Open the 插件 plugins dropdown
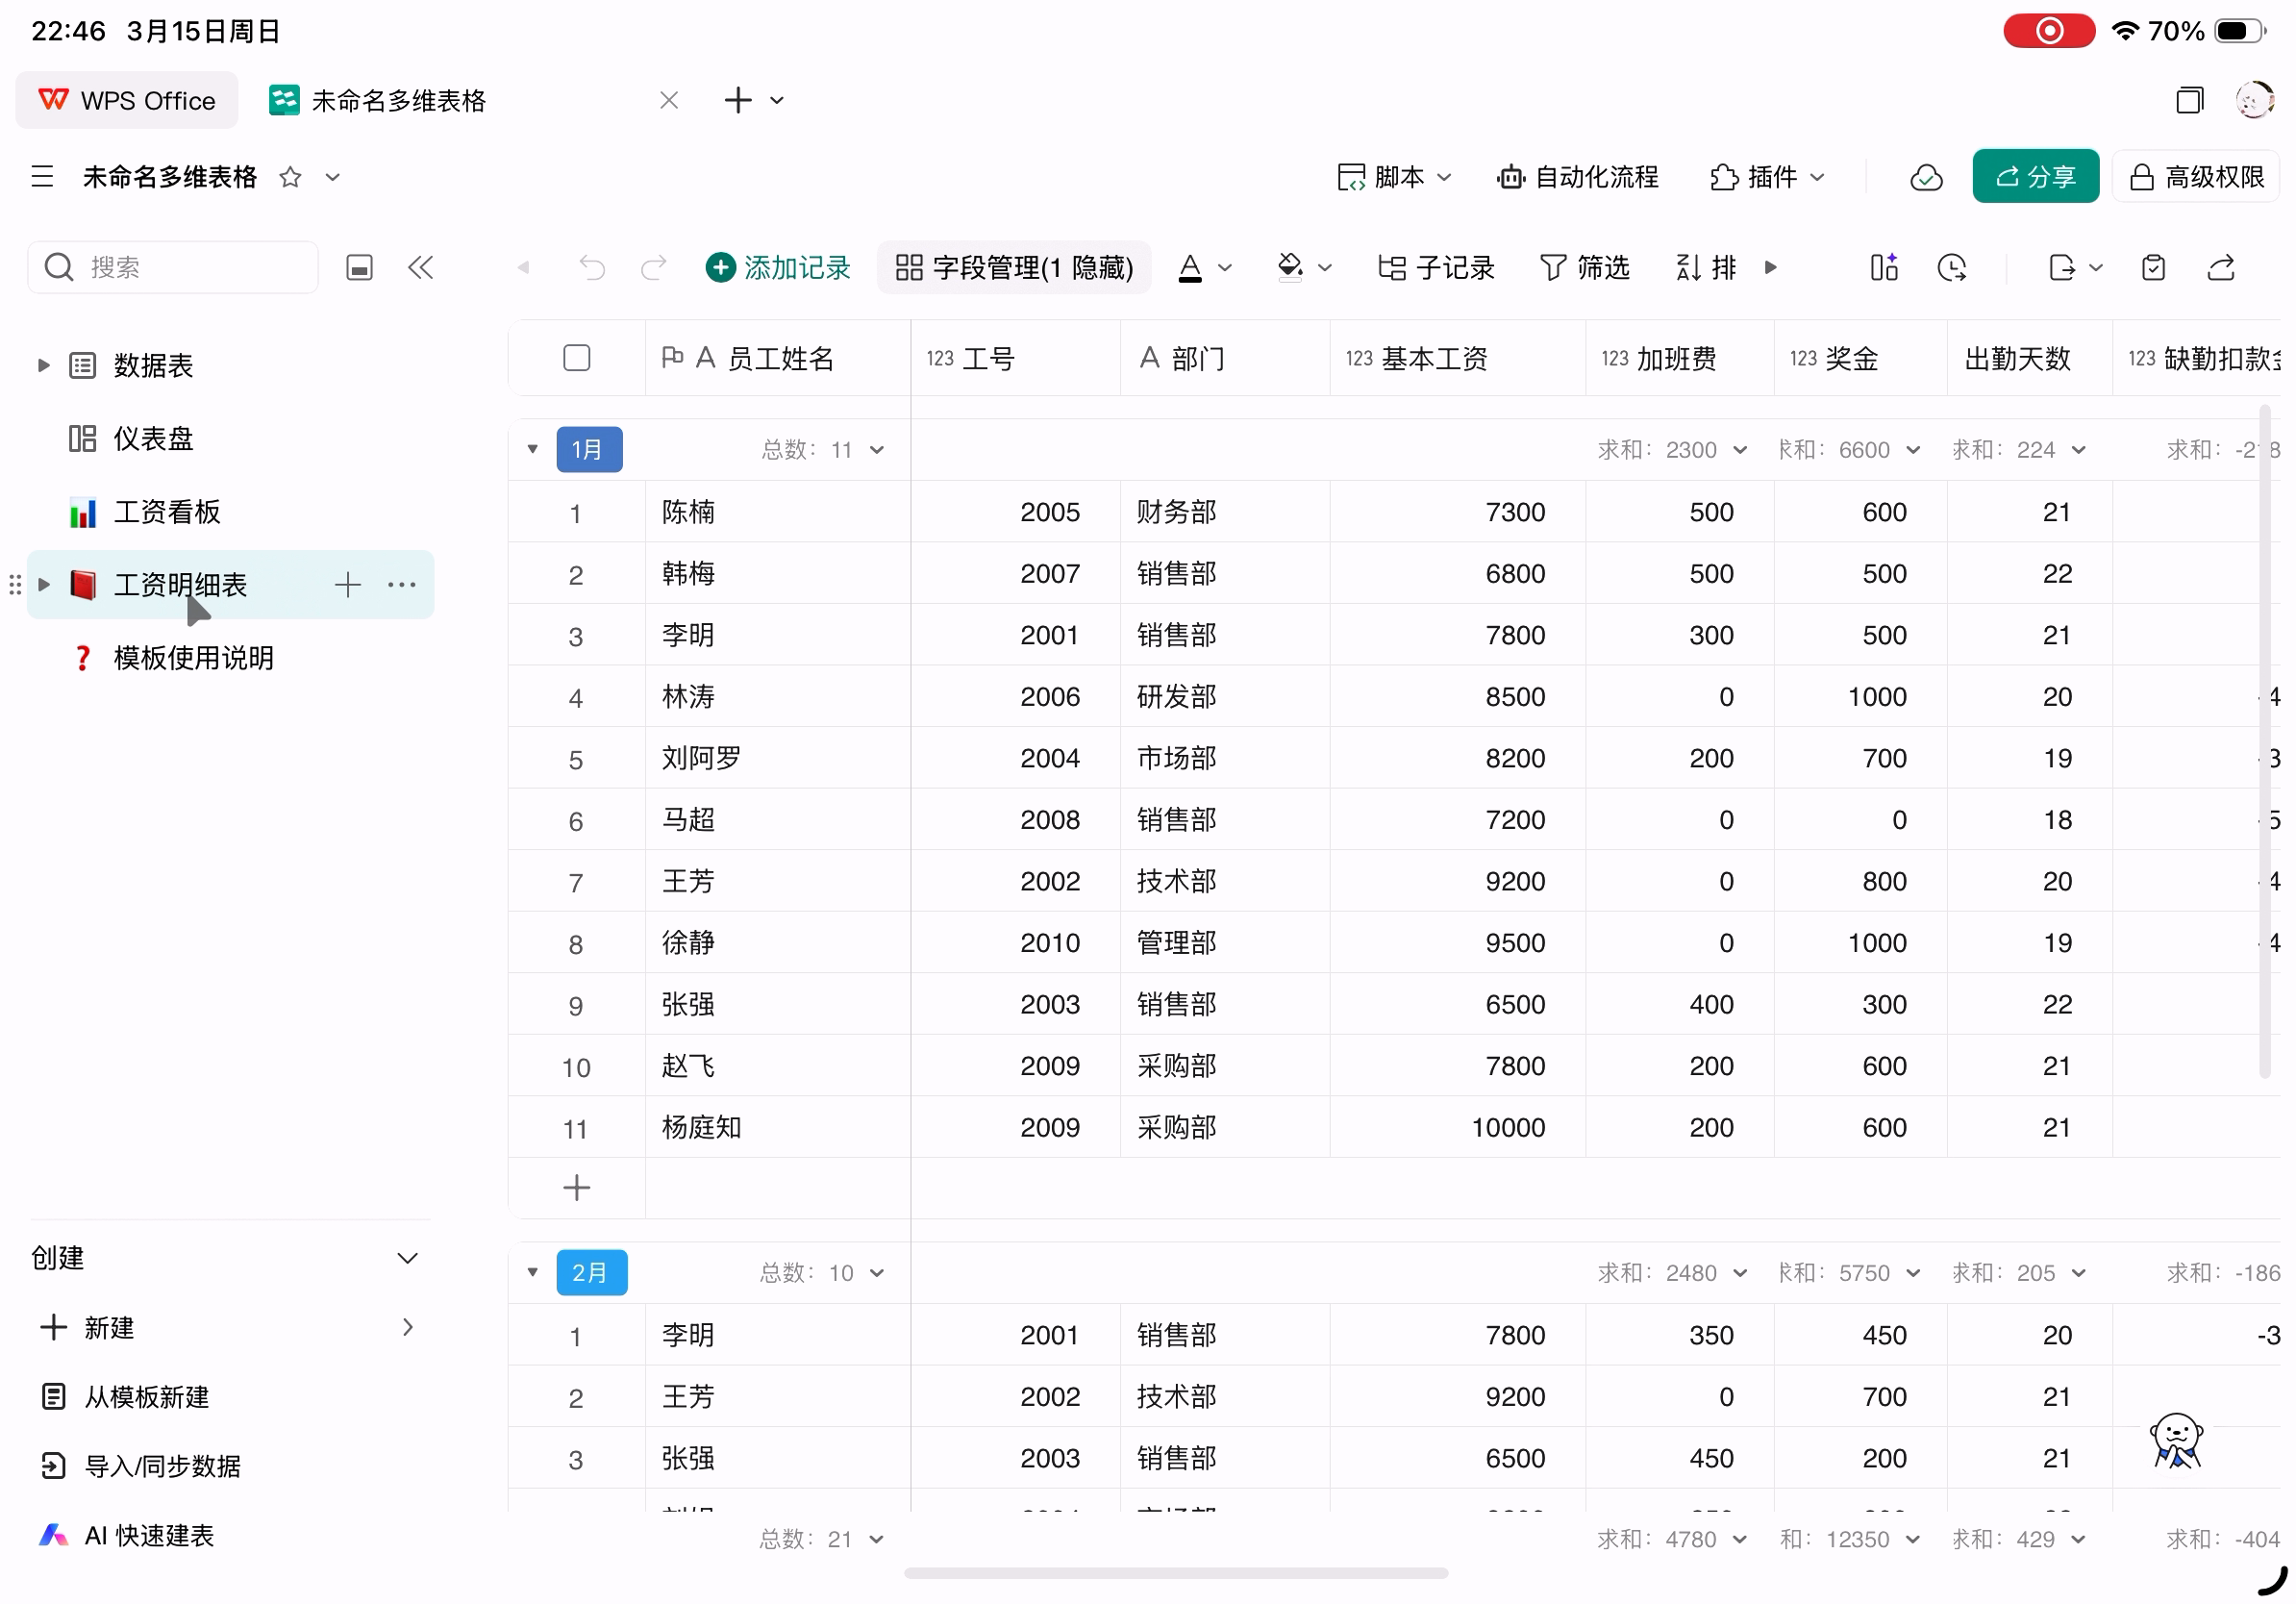Screen dimensions: 2296x1604 (x=1767, y=178)
